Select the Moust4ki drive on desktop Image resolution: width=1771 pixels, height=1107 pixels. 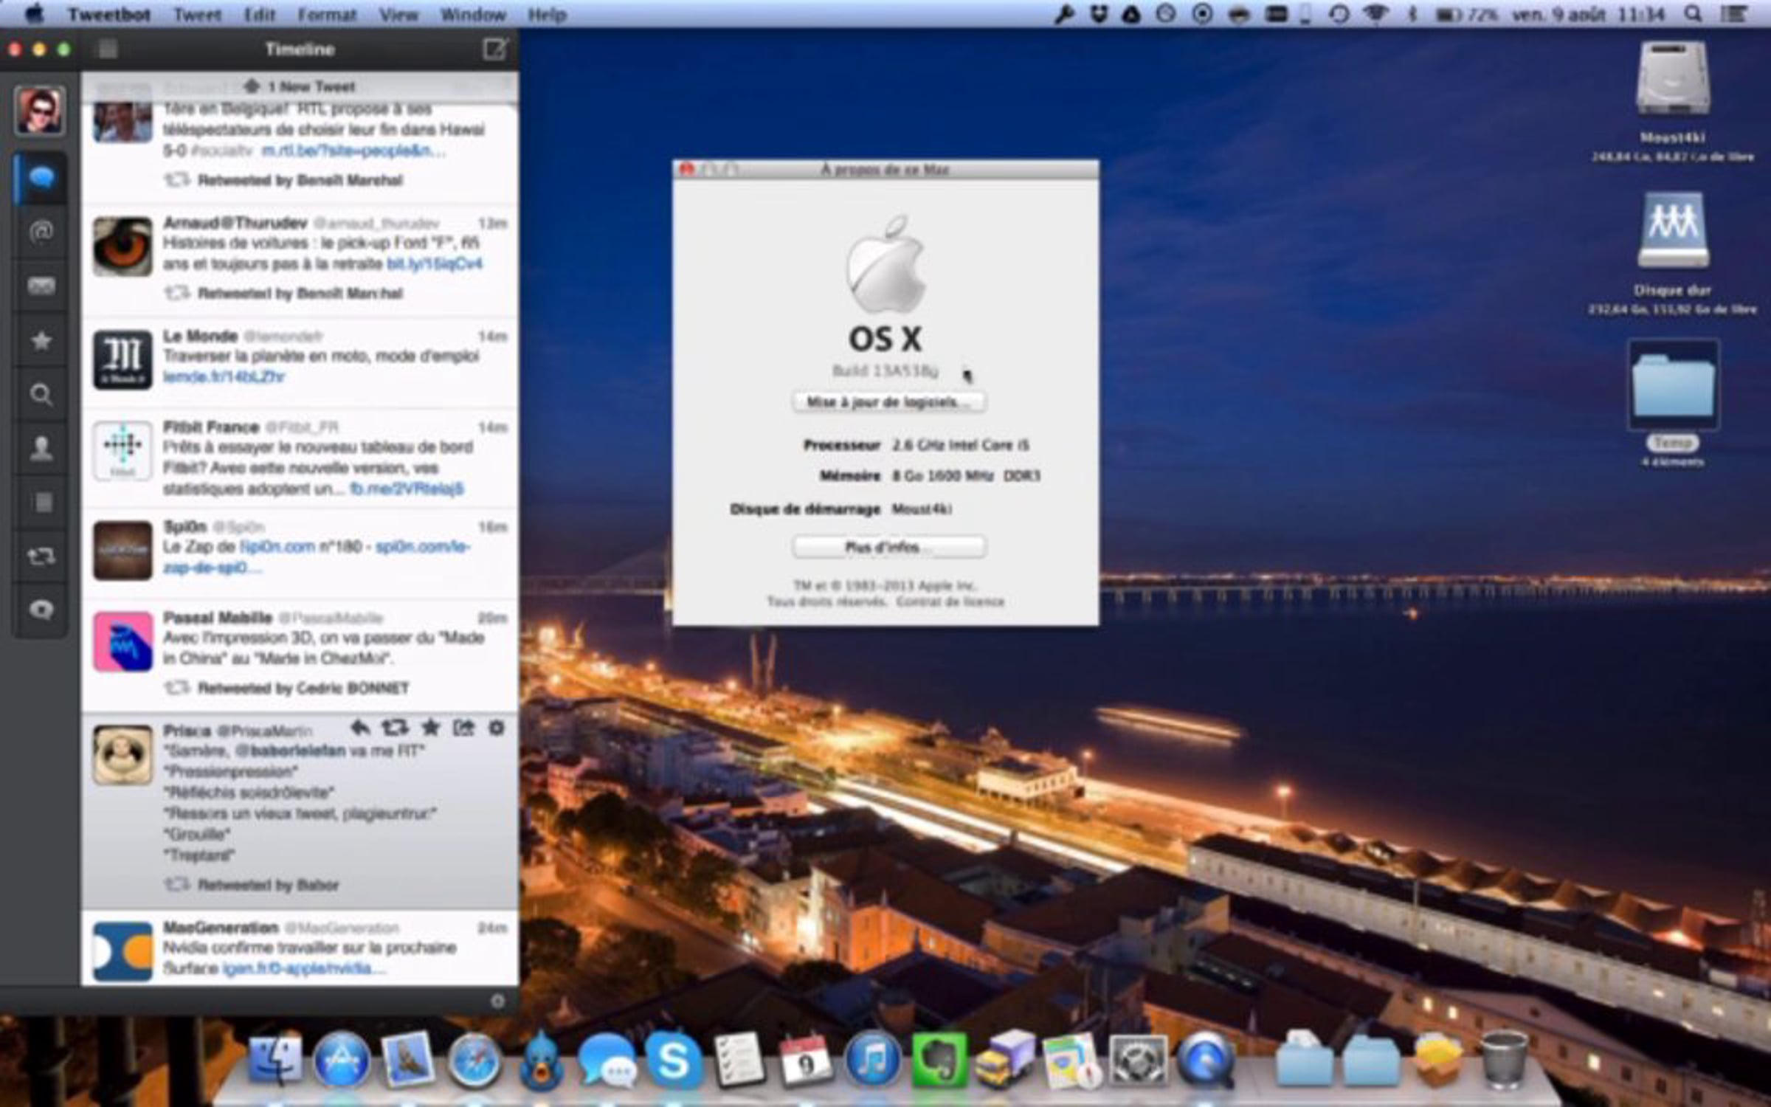pyautogui.click(x=1673, y=79)
